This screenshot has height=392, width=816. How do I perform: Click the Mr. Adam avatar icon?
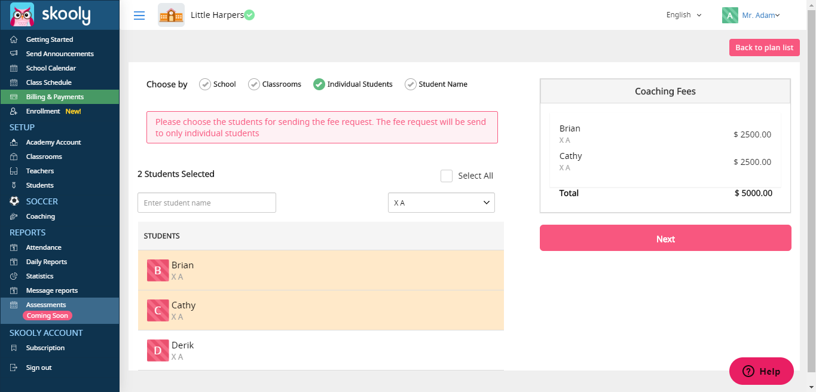pos(730,16)
